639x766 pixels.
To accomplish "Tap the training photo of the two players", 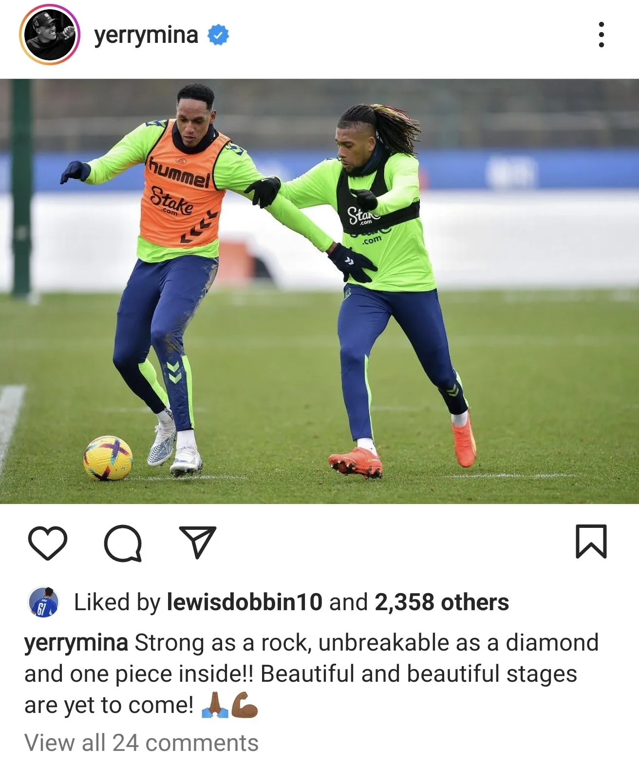I will [x=319, y=291].
